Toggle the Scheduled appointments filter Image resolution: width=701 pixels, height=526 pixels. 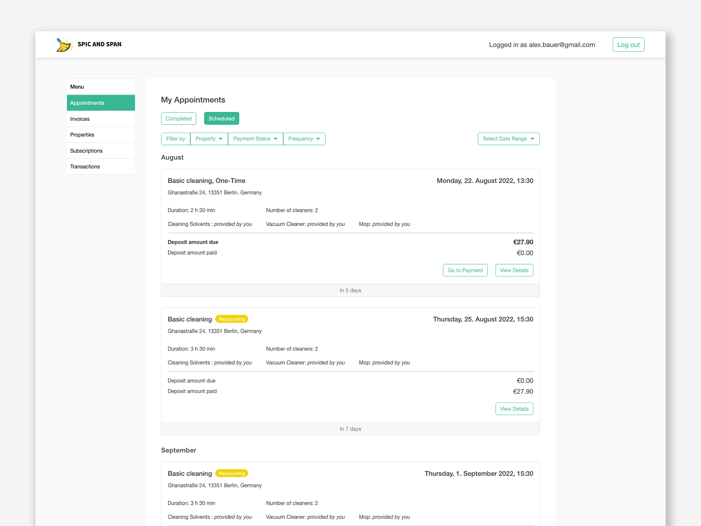(x=221, y=119)
